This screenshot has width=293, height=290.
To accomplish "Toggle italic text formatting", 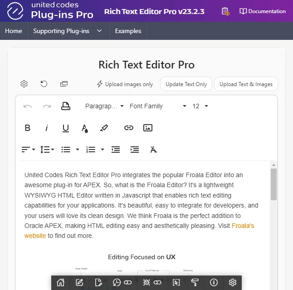I will [x=47, y=128].
